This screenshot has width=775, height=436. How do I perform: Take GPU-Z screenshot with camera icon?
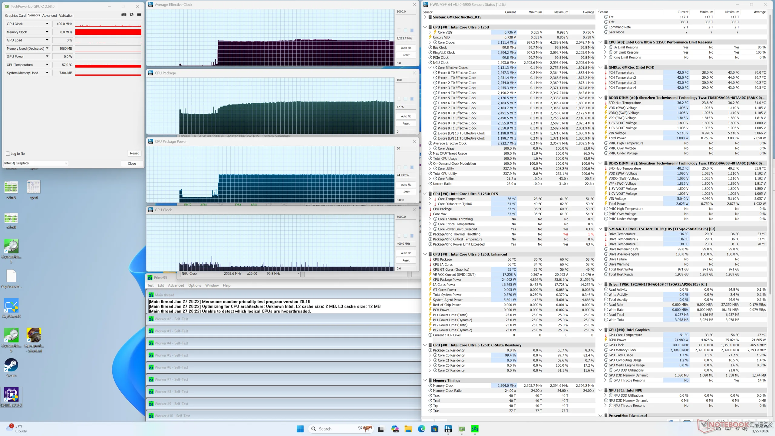(124, 15)
